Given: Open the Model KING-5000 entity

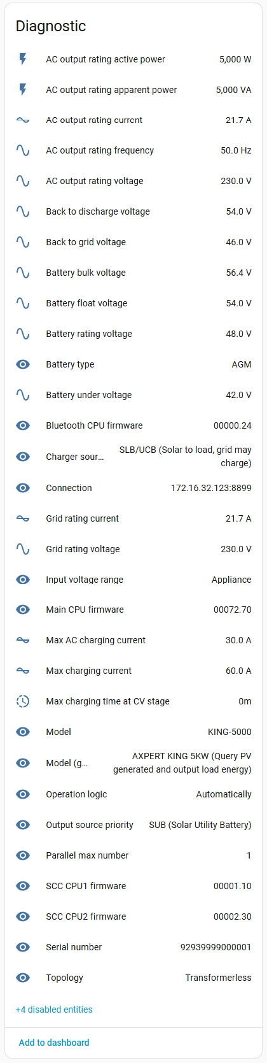Looking at the screenshot, I should coord(133,732).
